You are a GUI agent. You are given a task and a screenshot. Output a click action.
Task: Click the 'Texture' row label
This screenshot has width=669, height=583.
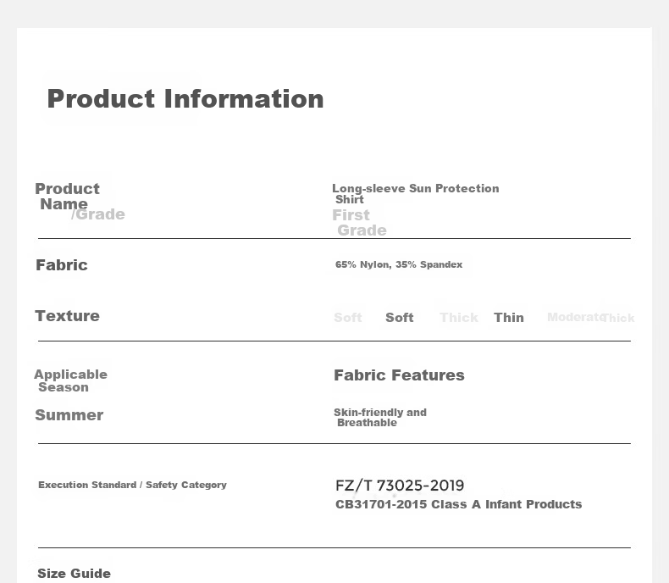point(67,316)
